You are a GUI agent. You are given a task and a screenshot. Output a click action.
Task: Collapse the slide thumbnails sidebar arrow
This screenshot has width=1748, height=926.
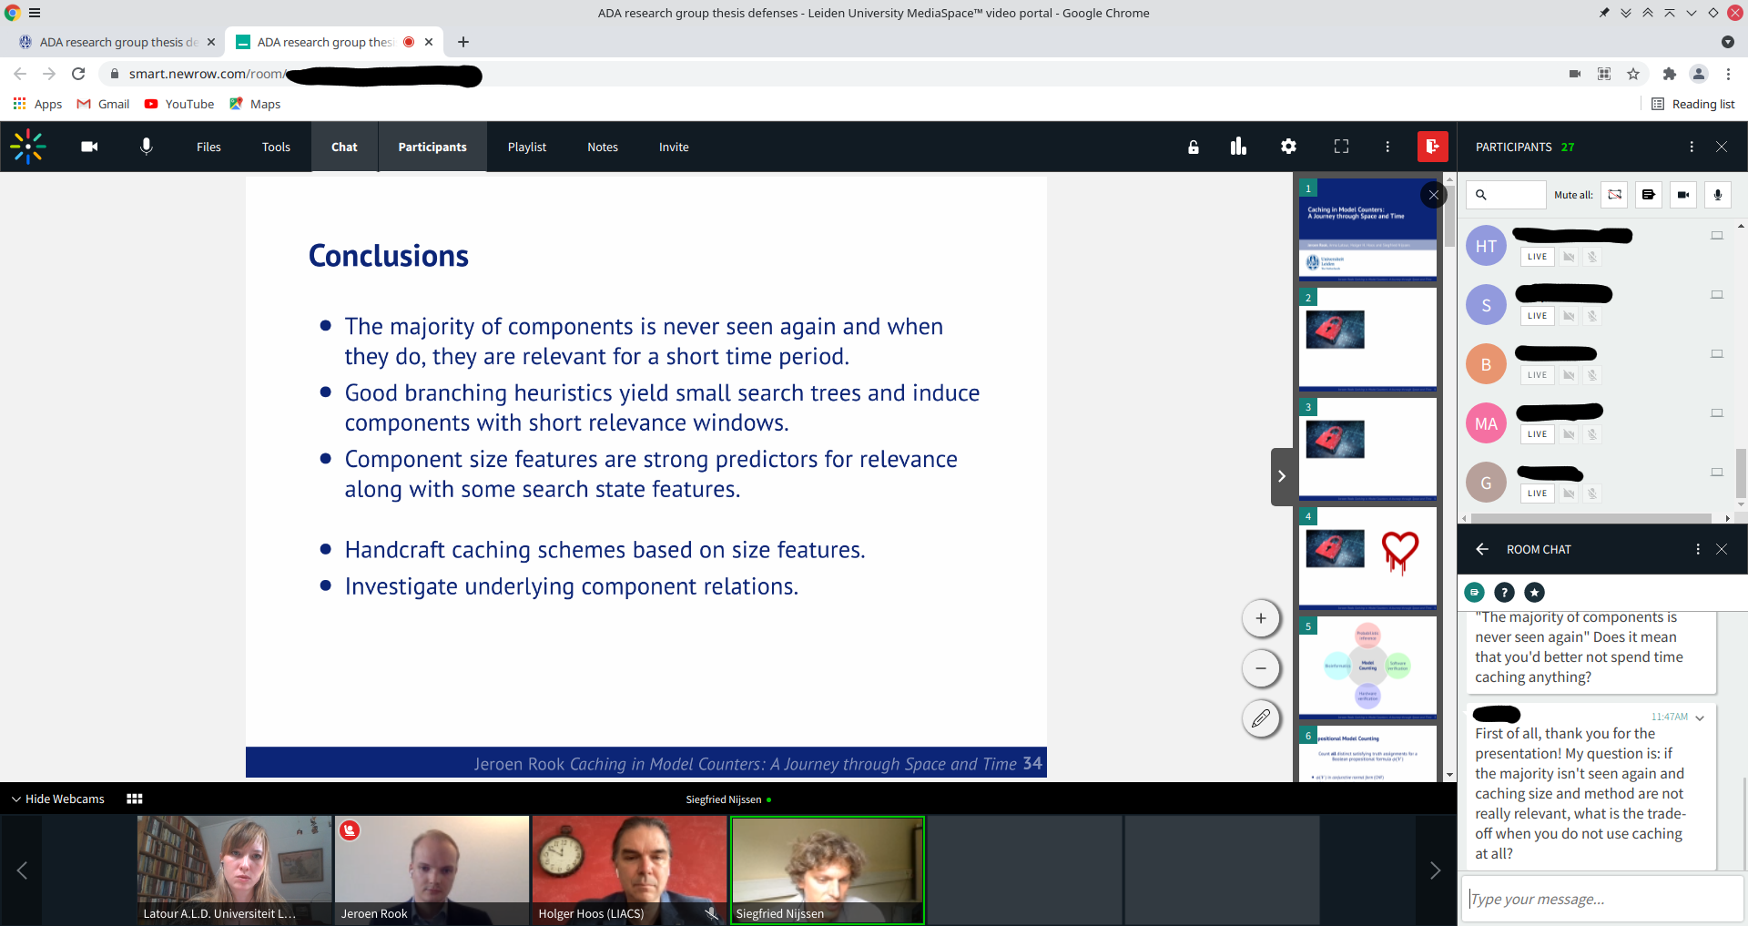click(1281, 476)
